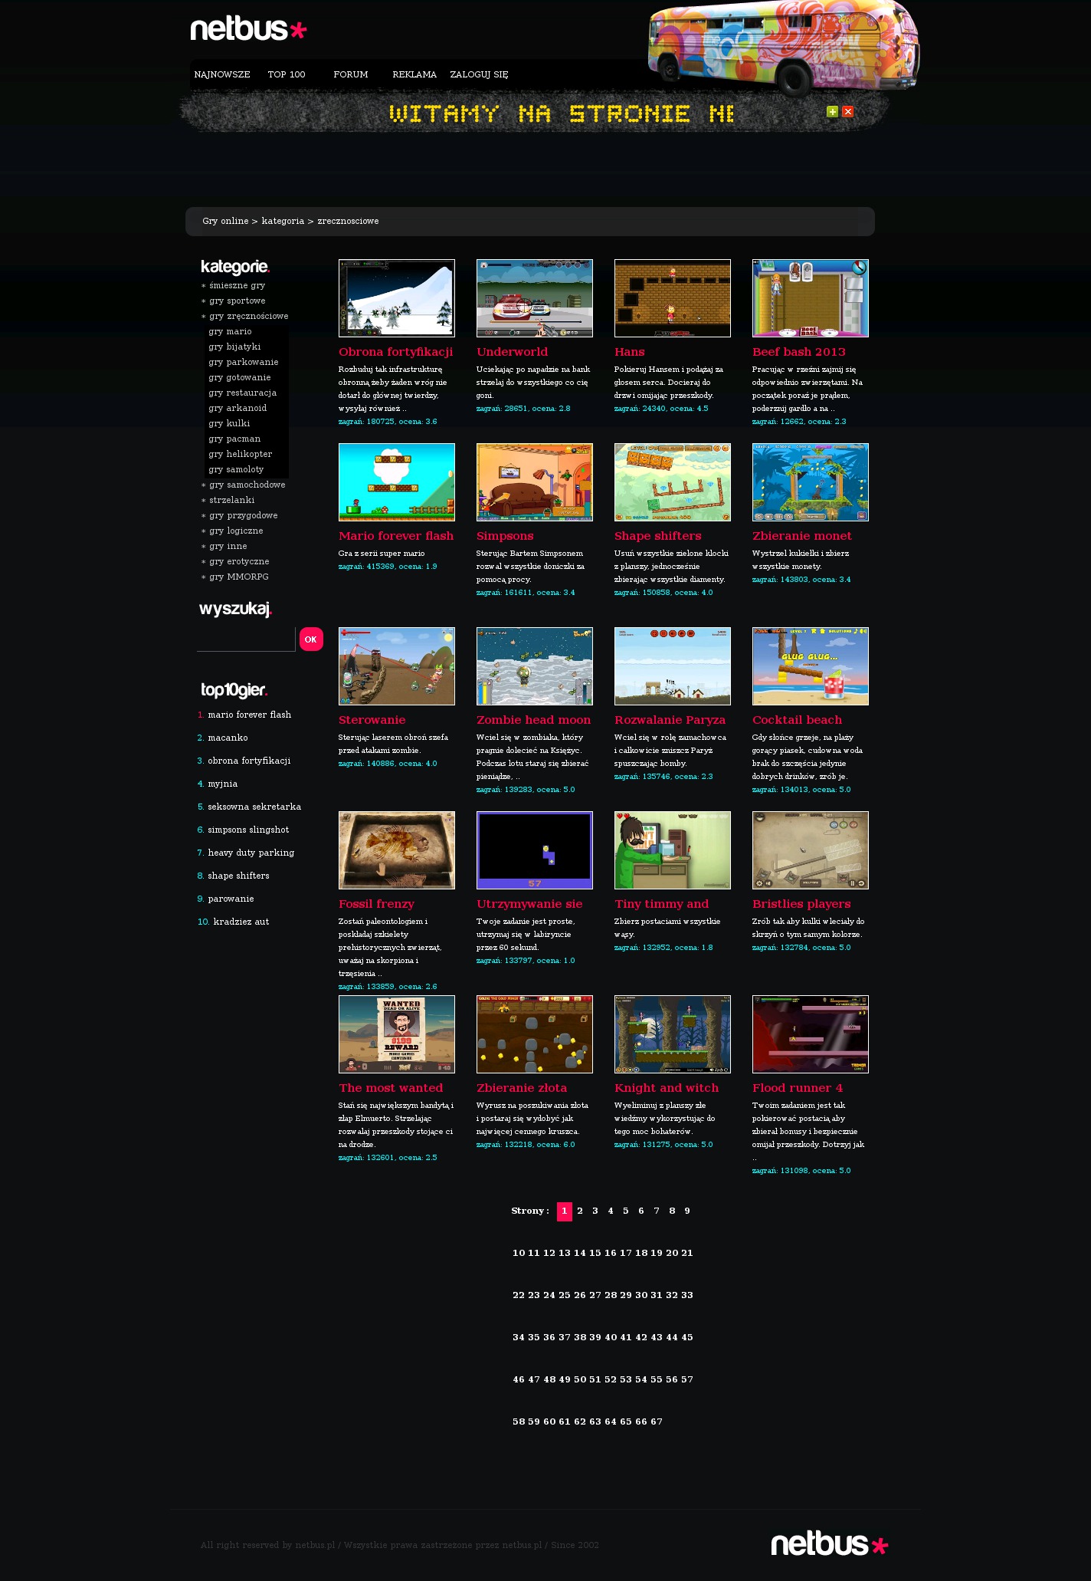Image resolution: width=1091 pixels, height=1581 pixels.
Task: Collapse the gry zręcznościowe category
Action: (248, 316)
